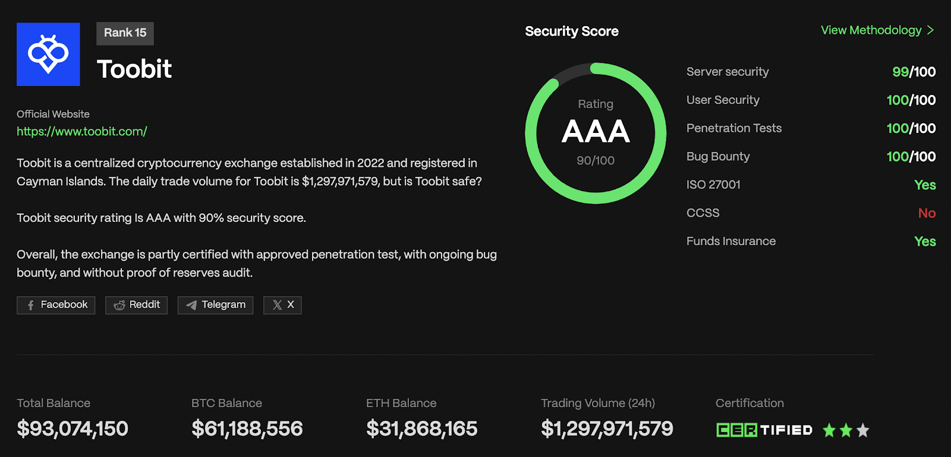The height and width of the screenshot is (457, 951).
Task: Click the Telegram paper plane icon
Action: coord(191,305)
